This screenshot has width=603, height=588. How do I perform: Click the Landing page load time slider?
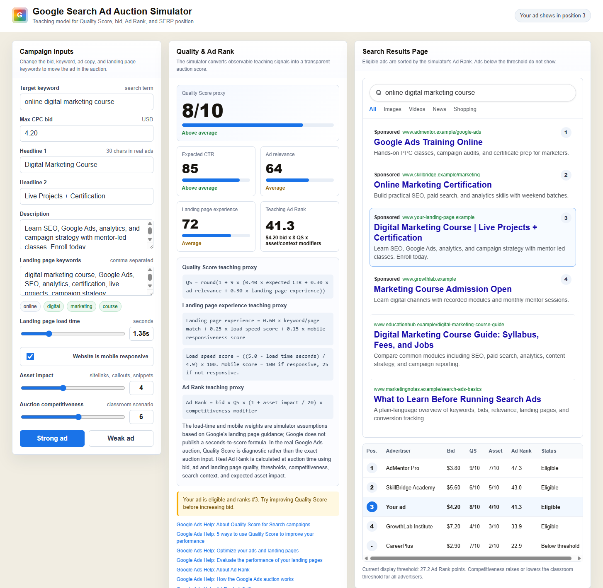[73, 334]
